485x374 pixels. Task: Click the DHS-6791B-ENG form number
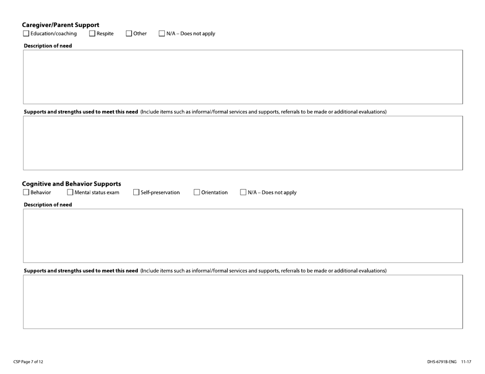[x=442, y=362]
